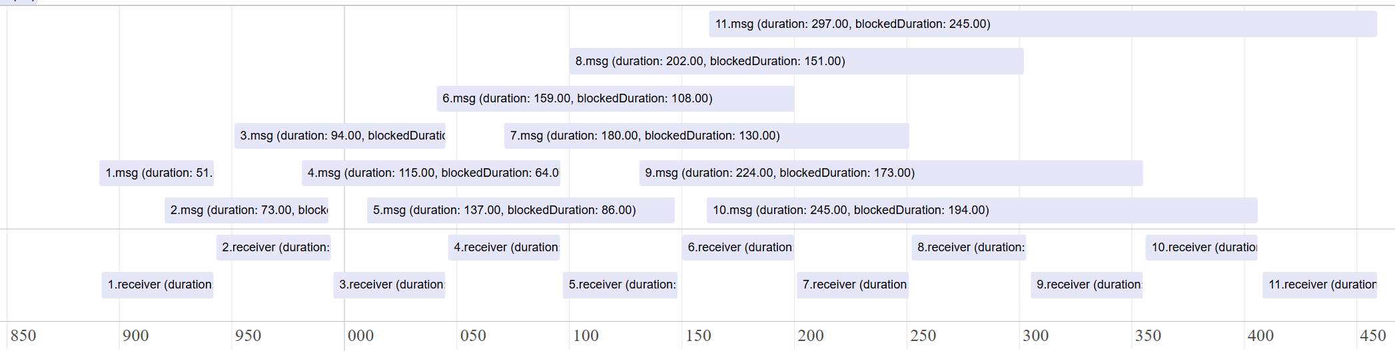Select the 7.msg timeline bar
This screenshot has width=1395, height=351.
(x=706, y=136)
